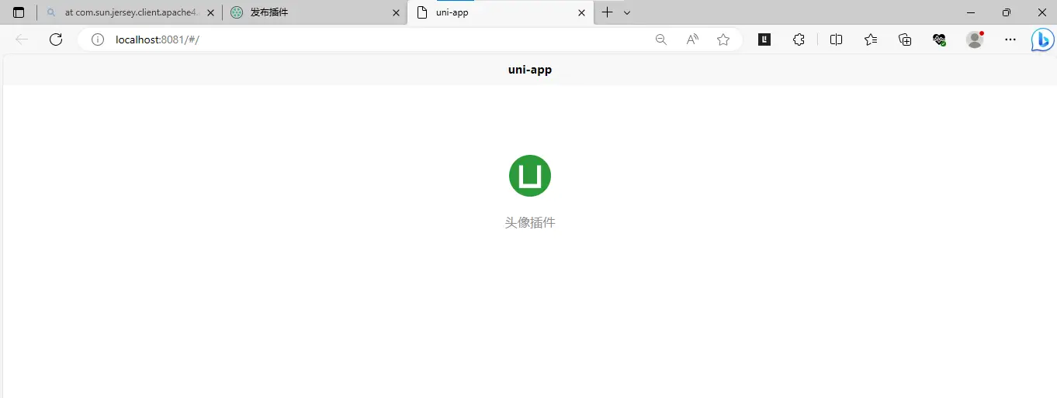Close the 发布插件 tab

396,12
